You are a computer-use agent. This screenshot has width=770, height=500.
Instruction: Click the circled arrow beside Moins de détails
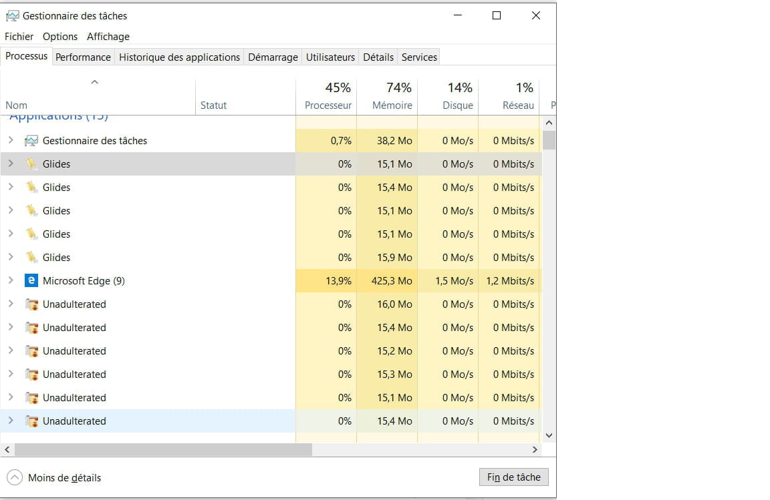[15, 477]
